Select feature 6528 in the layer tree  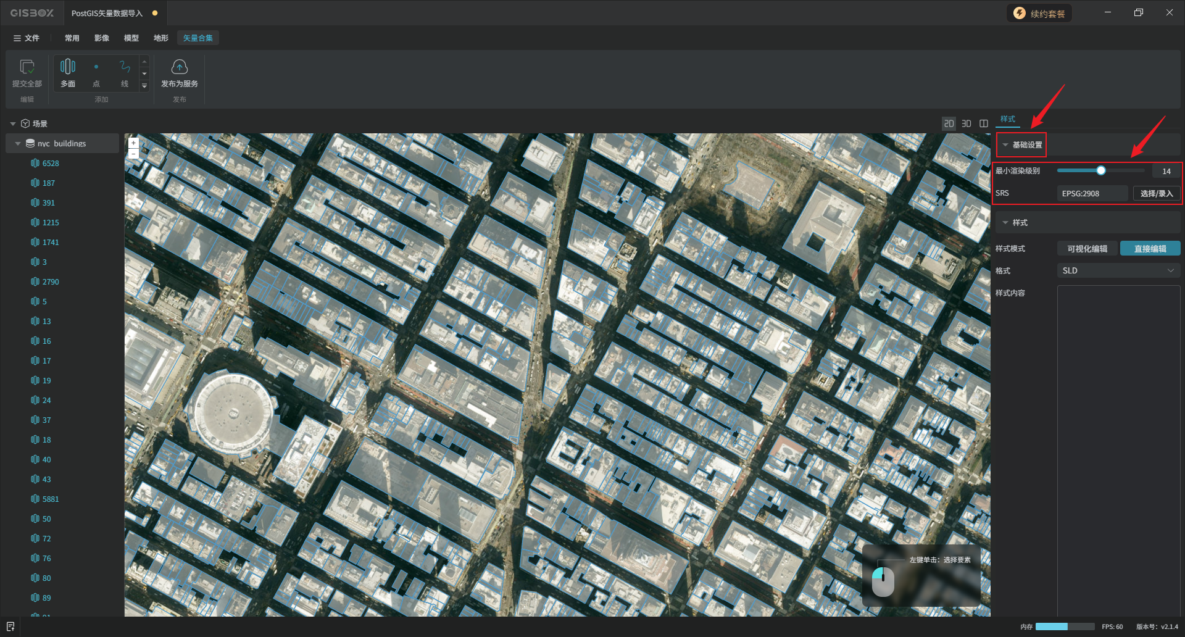pyautogui.click(x=51, y=164)
